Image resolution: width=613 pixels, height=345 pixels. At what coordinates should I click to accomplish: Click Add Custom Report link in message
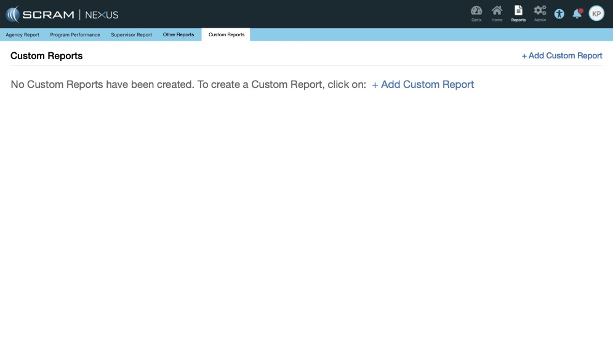tap(423, 85)
